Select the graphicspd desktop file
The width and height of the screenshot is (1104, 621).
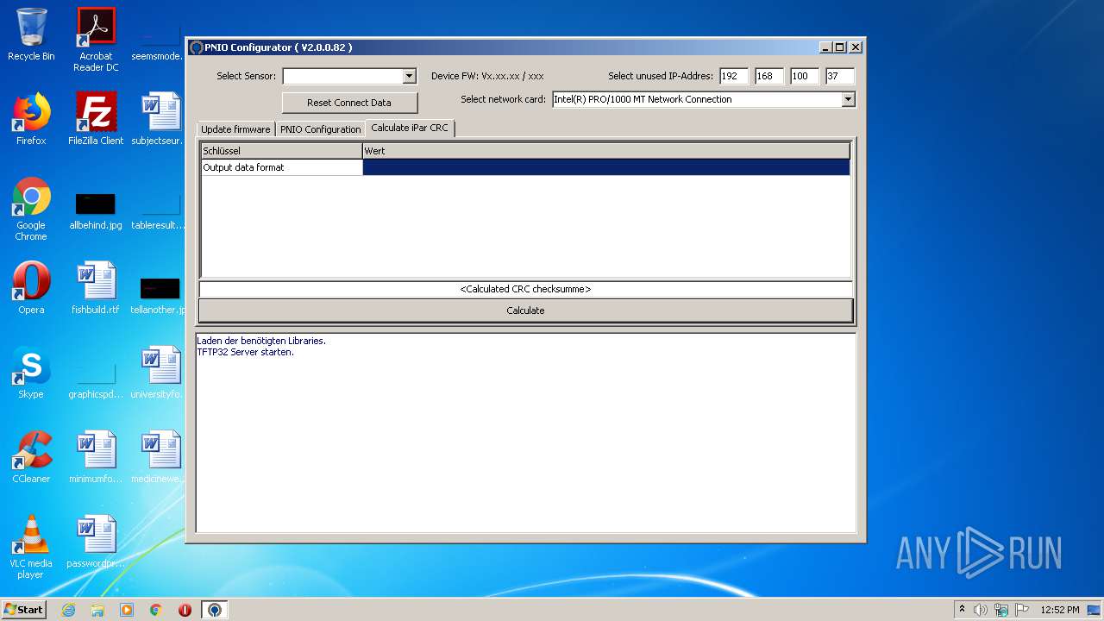(96, 380)
